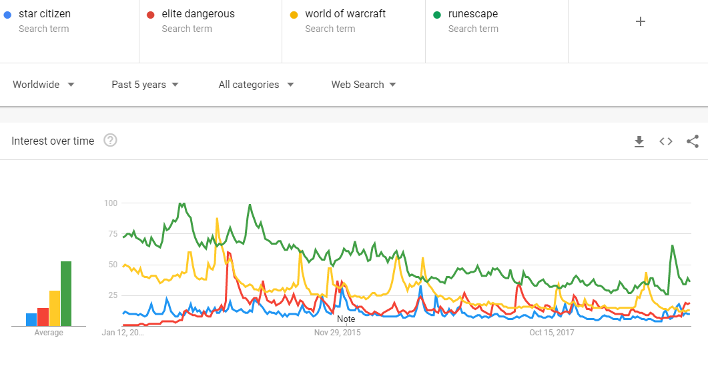The height and width of the screenshot is (380, 708).
Task: Download the Interest over time data
Action: [x=639, y=142]
